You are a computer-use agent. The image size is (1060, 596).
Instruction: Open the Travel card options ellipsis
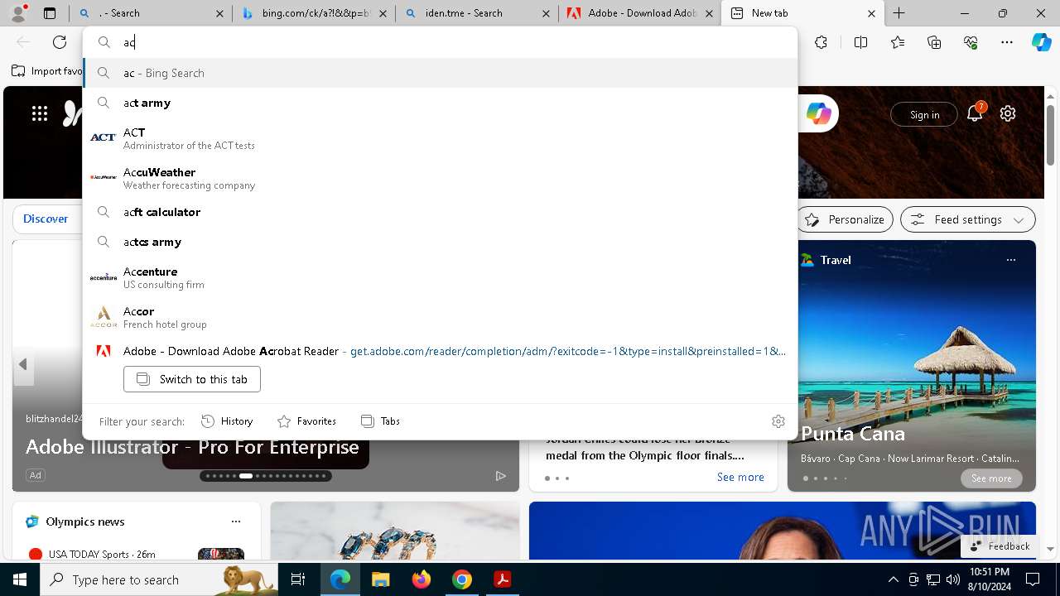[x=1010, y=260]
